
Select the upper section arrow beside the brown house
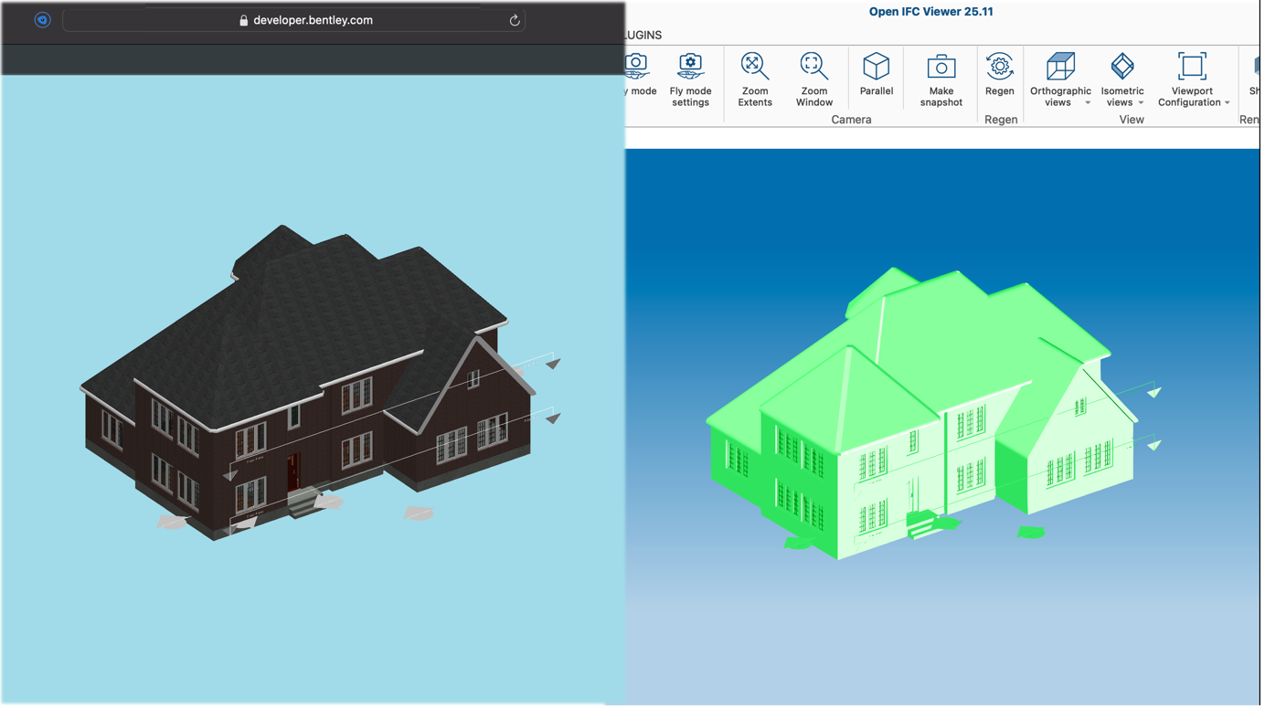[553, 364]
